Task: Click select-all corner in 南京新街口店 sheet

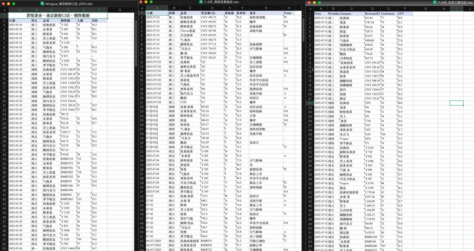Action: coord(4,10)
